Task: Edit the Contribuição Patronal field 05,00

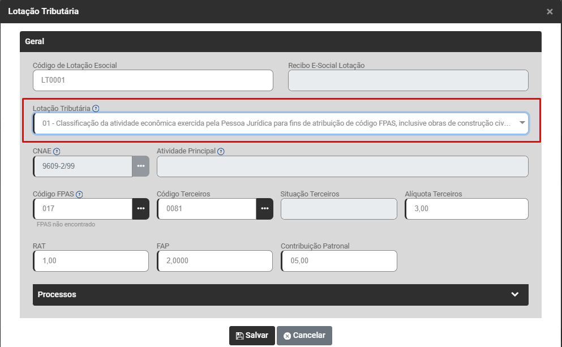Action: pyautogui.click(x=338, y=261)
